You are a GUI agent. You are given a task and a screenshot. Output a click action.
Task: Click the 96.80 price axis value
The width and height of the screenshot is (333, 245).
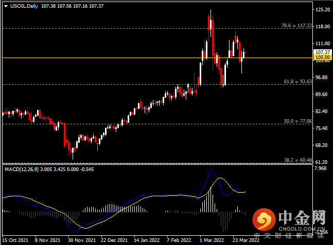[321, 78]
